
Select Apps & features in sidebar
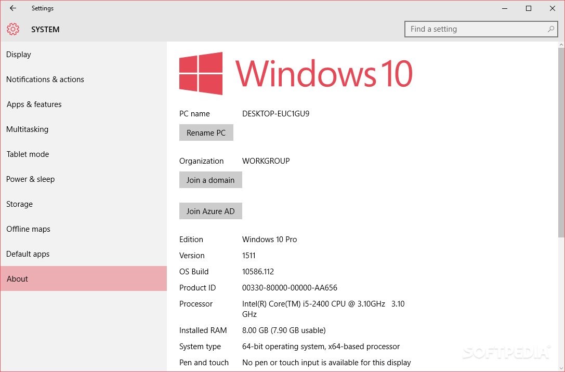pyautogui.click(x=34, y=104)
